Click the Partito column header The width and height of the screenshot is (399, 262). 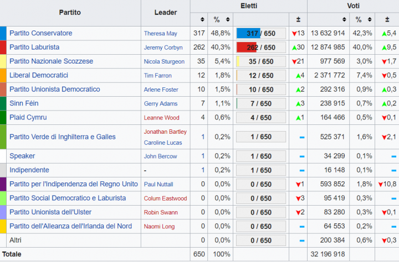point(70,13)
